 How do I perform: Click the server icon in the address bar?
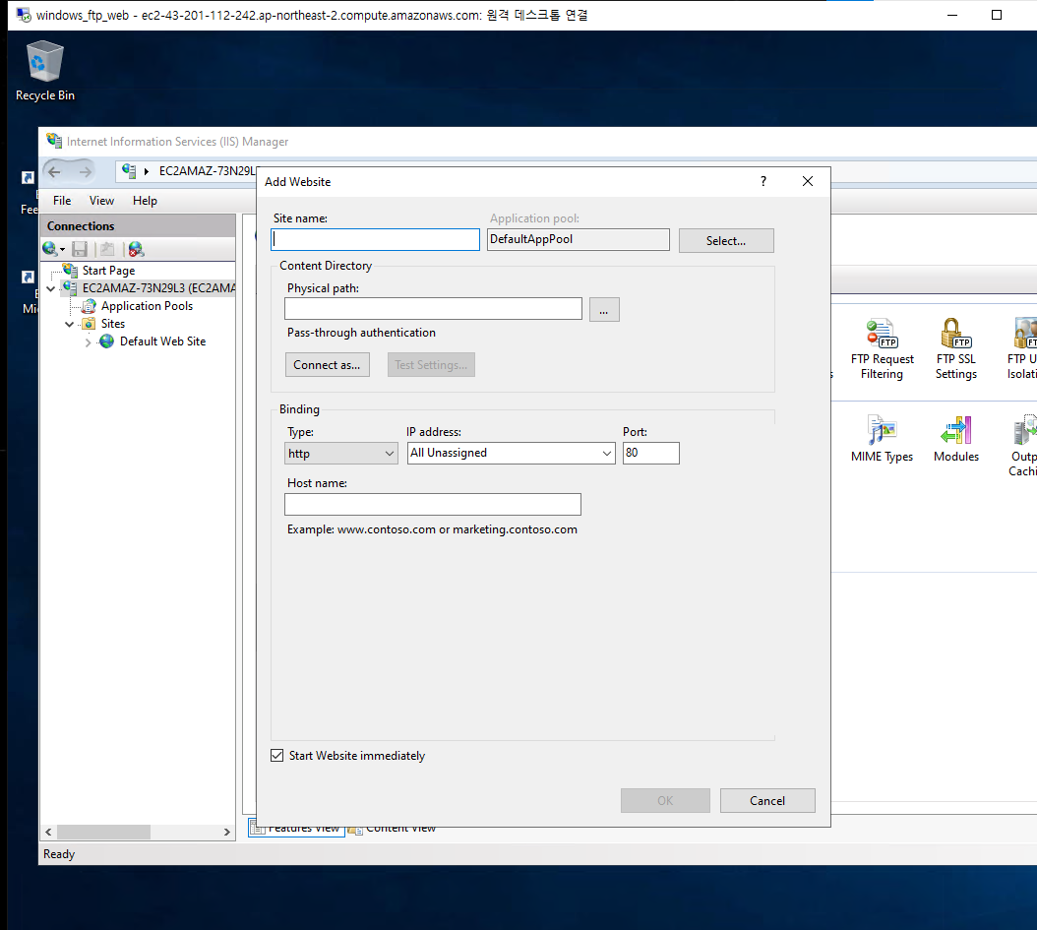point(129,170)
